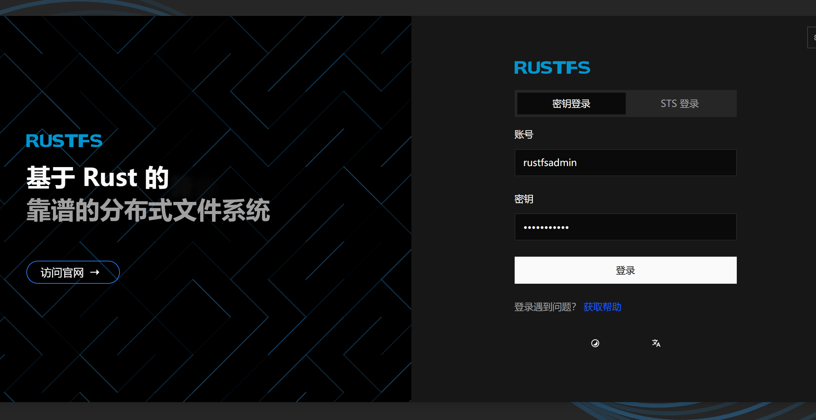Open the partially visible settings button at top-right
The width and height of the screenshot is (816, 420).
click(812, 38)
